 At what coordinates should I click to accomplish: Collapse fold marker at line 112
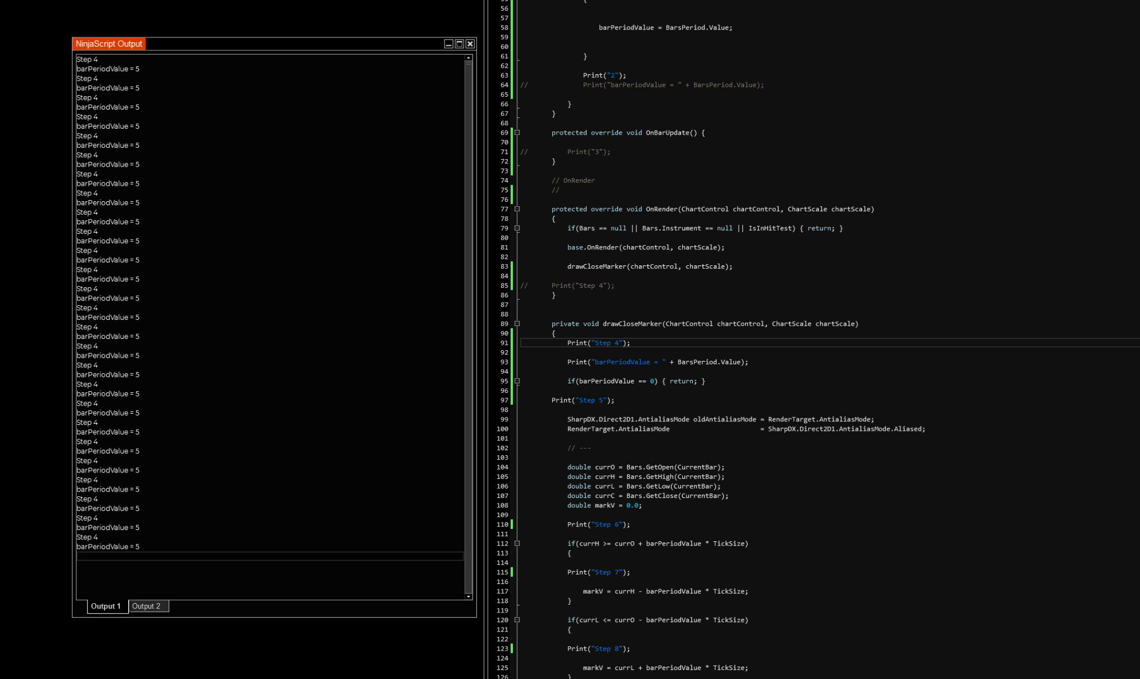[x=517, y=543]
